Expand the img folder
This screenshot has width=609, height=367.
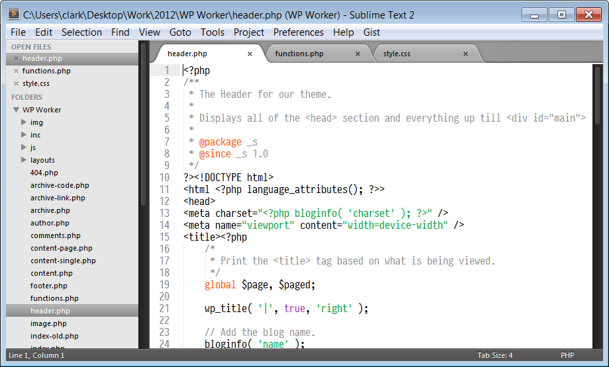coord(24,122)
